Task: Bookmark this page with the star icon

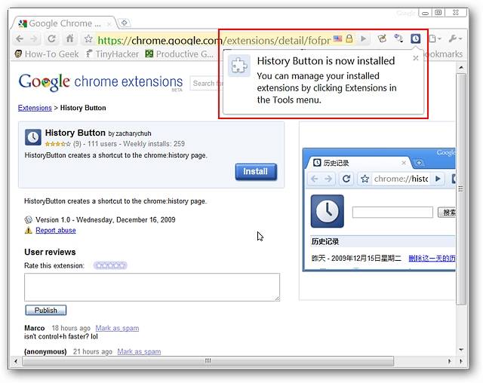Action: 88,38
